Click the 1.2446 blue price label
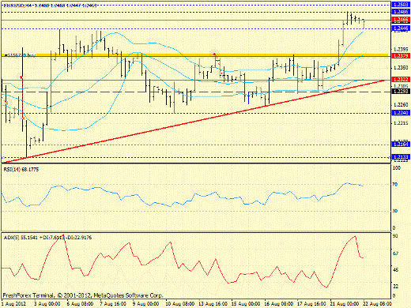The width and height of the screenshot is (411, 308). click(401, 28)
